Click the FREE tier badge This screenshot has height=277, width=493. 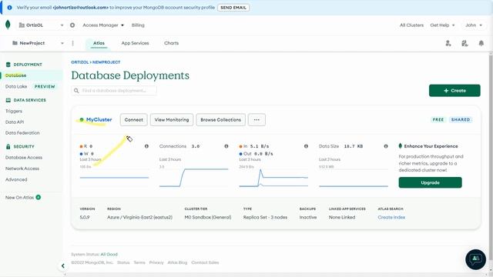438,120
